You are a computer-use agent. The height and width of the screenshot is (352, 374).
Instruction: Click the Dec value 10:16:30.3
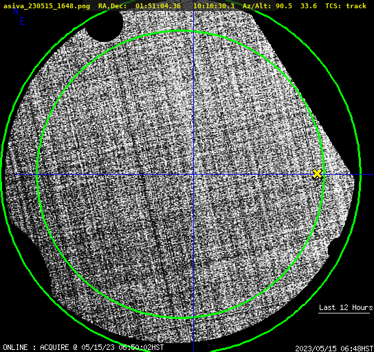214,5
